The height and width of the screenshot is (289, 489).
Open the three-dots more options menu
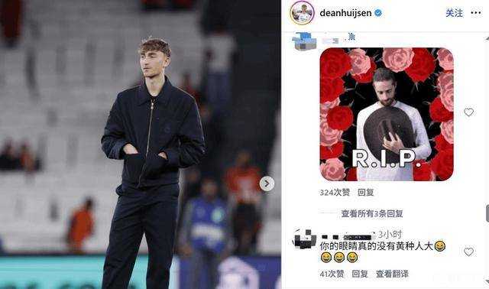475,13
